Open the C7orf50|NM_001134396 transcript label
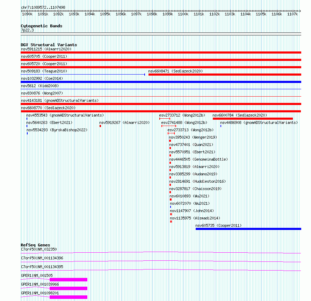The image size is (311, 301). pyautogui.click(x=42, y=258)
